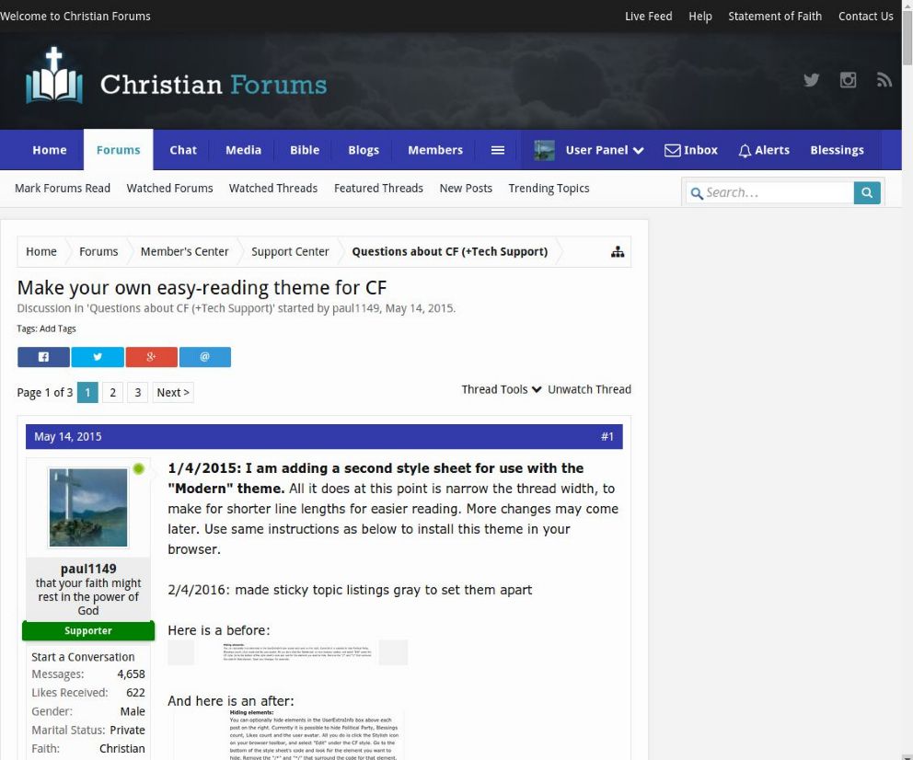Click the RSS feed icon
The width and height of the screenshot is (913, 760).
[884, 80]
